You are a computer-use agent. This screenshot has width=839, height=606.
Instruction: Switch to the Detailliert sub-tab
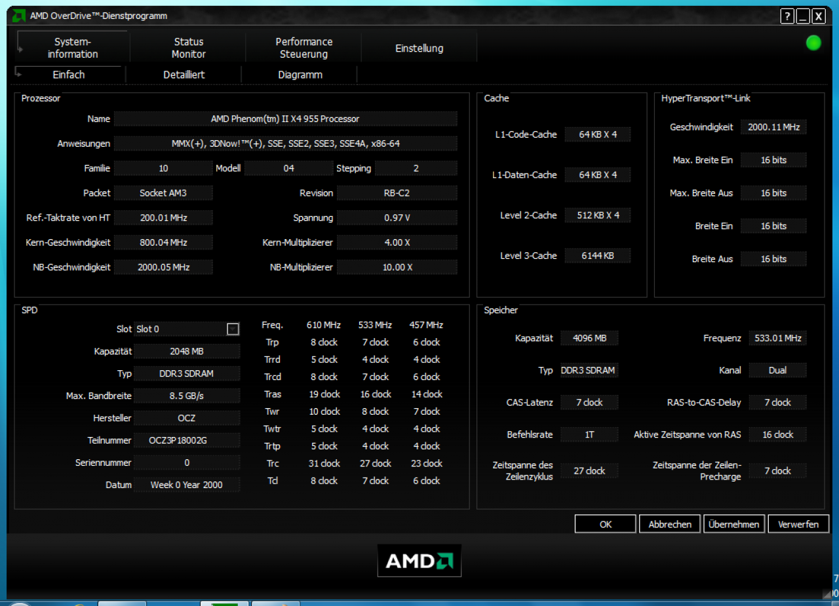pos(184,75)
